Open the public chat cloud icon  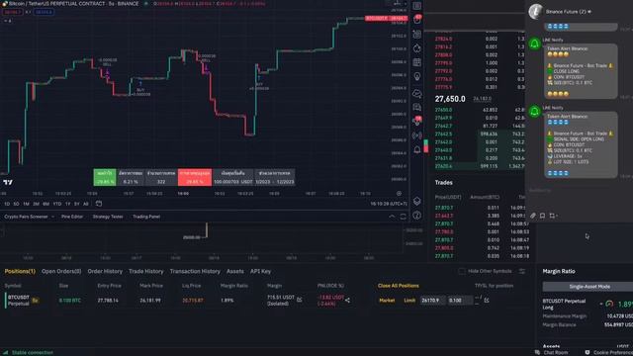coord(417,93)
